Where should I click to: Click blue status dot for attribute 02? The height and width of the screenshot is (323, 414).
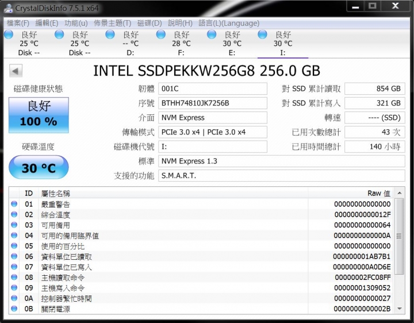[14, 214]
